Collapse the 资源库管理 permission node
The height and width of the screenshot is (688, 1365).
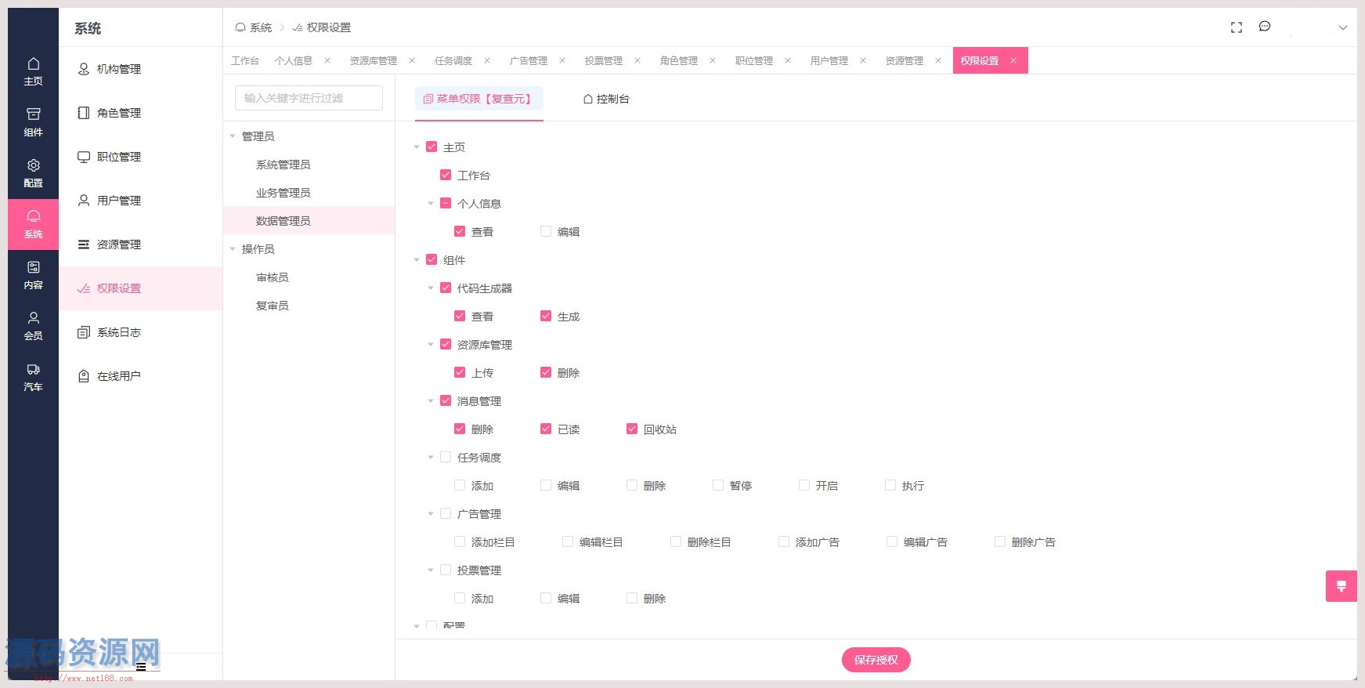click(431, 345)
